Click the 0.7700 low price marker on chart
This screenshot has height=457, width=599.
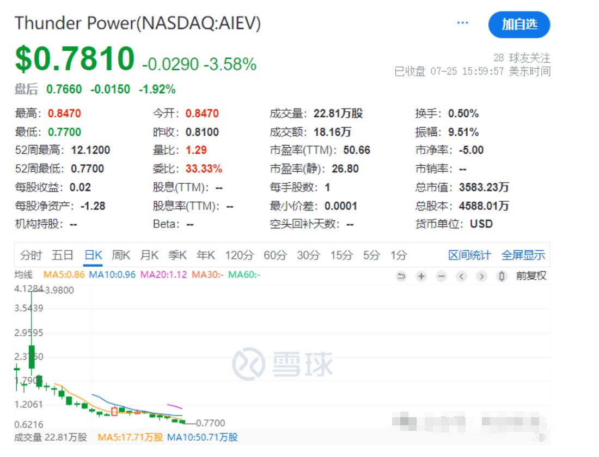tap(211, 423)
